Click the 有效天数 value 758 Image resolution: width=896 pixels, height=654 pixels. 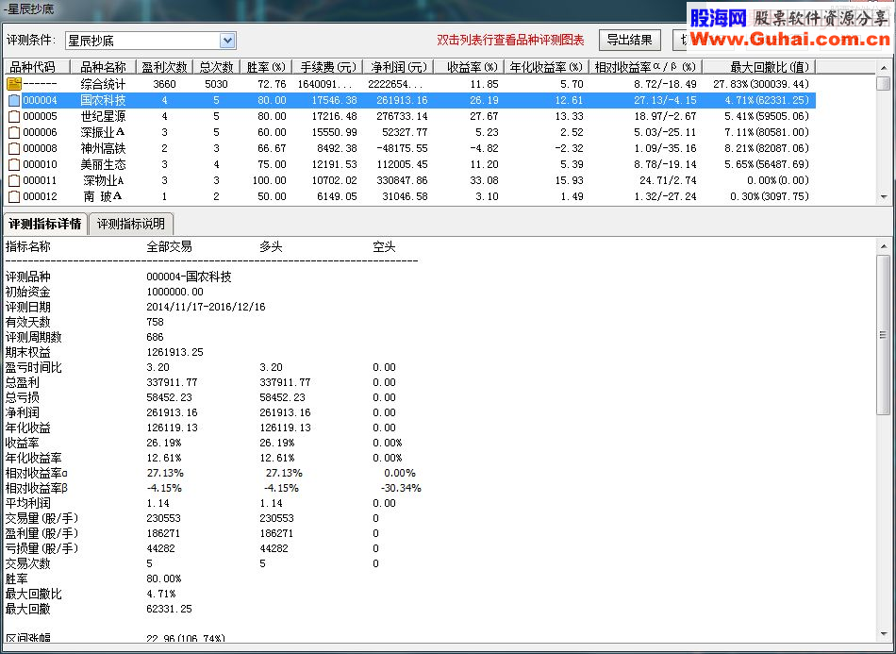point(155,323)
